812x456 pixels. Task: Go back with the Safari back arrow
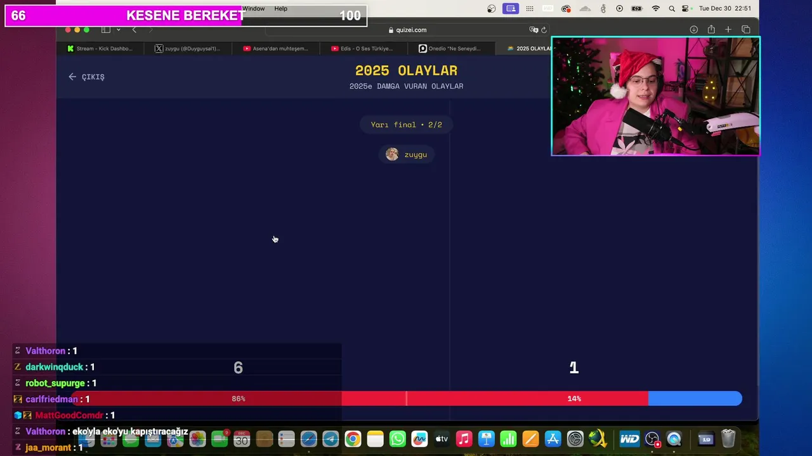[x=134, y=30]
